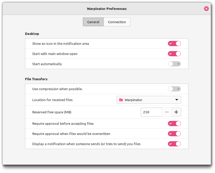Select the General tab
The image size is (215, 173).
tap(93, 22)
